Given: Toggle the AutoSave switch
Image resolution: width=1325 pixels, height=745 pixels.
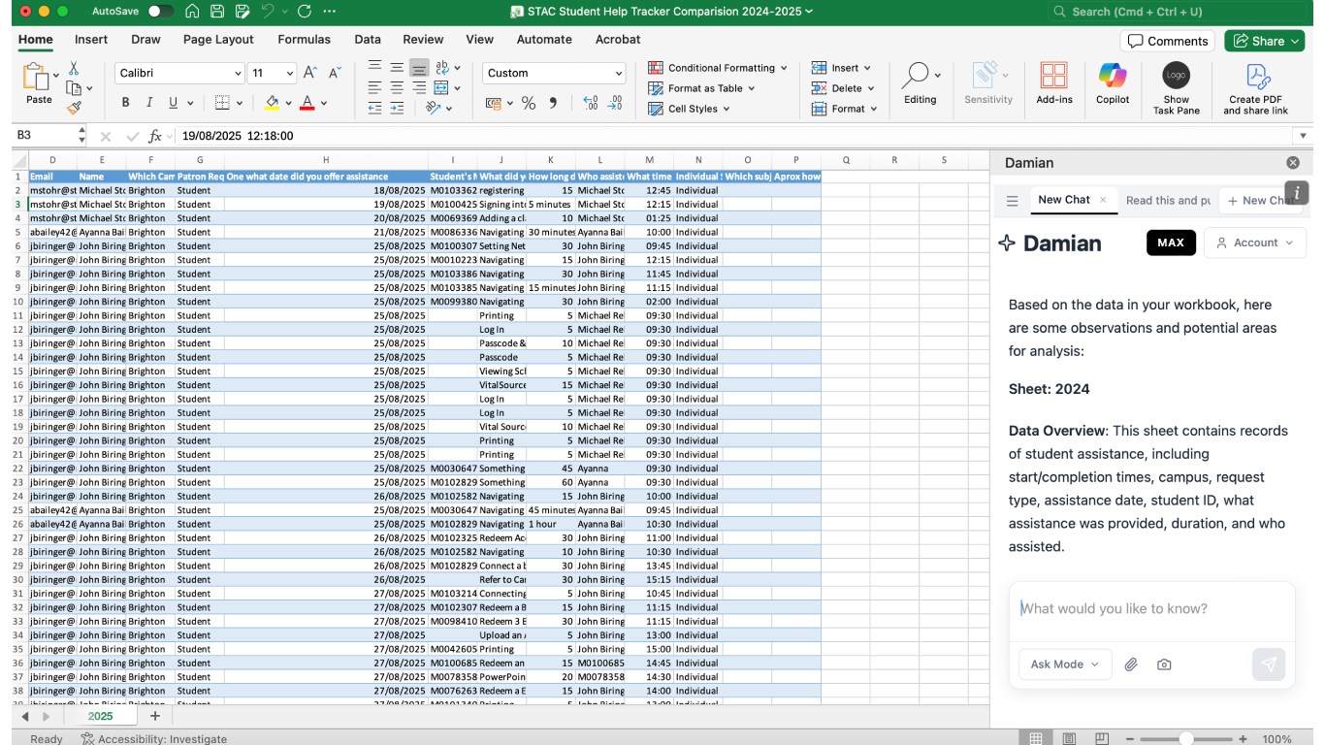Looking at the screenshot, I should 160,12.
